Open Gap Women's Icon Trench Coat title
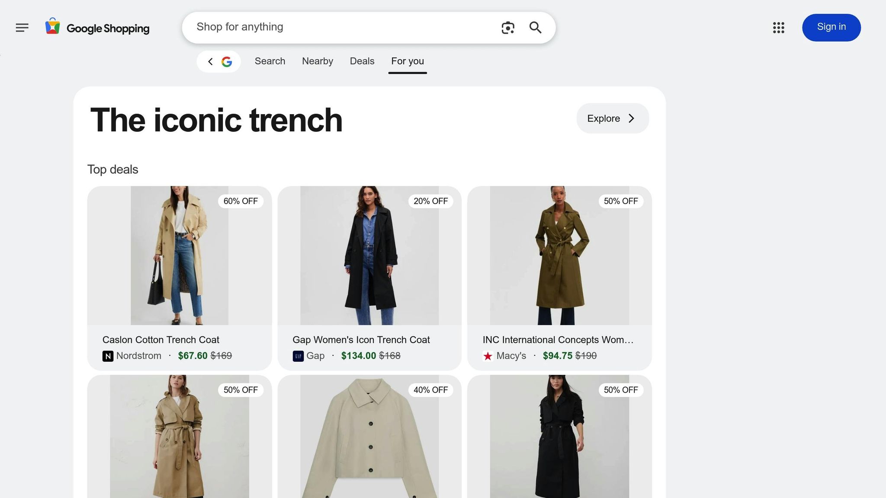The width and height of the screenshot is (886, 498). (361, 340)
